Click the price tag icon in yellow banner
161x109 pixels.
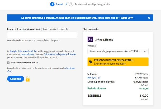tap(91, 62)
